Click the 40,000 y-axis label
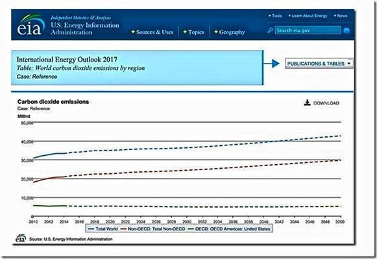 click(x=27, y=142)
